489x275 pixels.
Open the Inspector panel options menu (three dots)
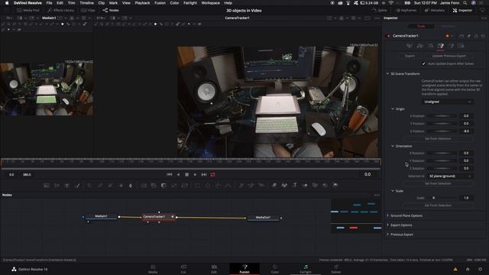tap(484, 18)
